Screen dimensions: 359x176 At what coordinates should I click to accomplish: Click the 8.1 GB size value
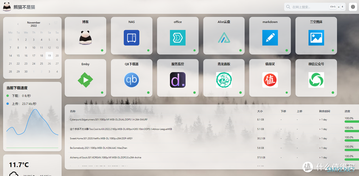click(261, 119)
